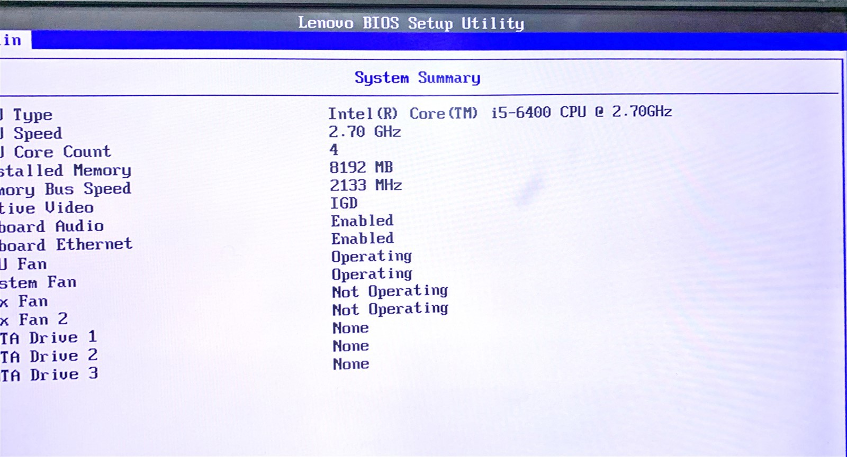847x457 pixels.
Task: Click None value for SATA Drive 2
Action: click(x=350, y=346)
